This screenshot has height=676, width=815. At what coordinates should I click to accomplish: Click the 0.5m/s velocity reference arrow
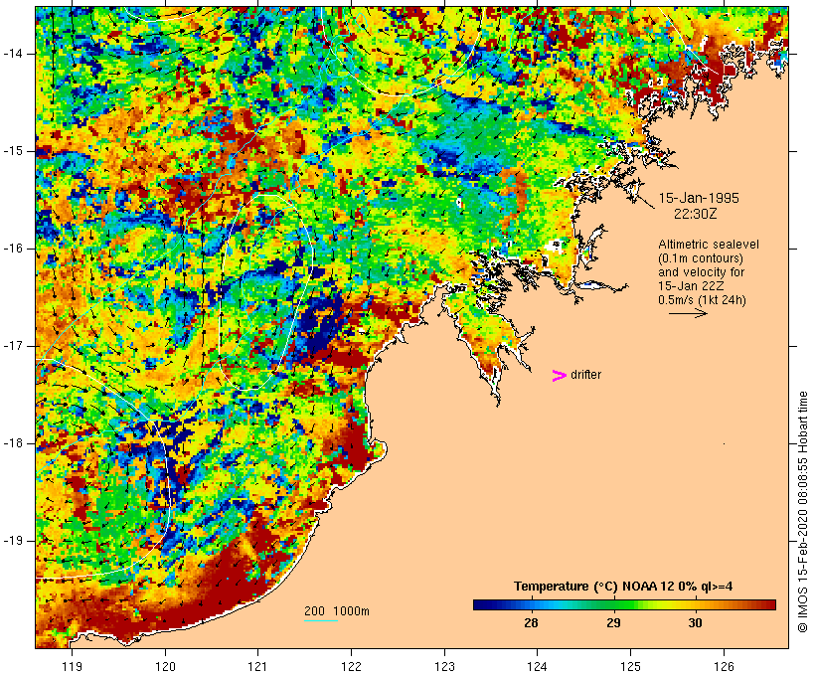688,313
